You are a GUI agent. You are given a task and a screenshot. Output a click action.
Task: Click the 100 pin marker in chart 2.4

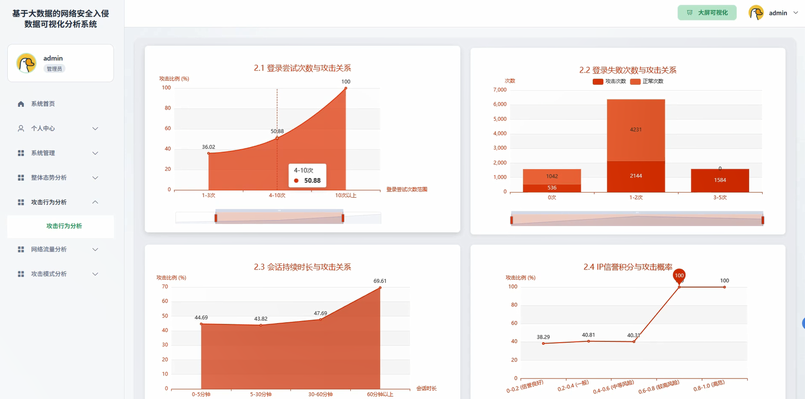[679, 276]
